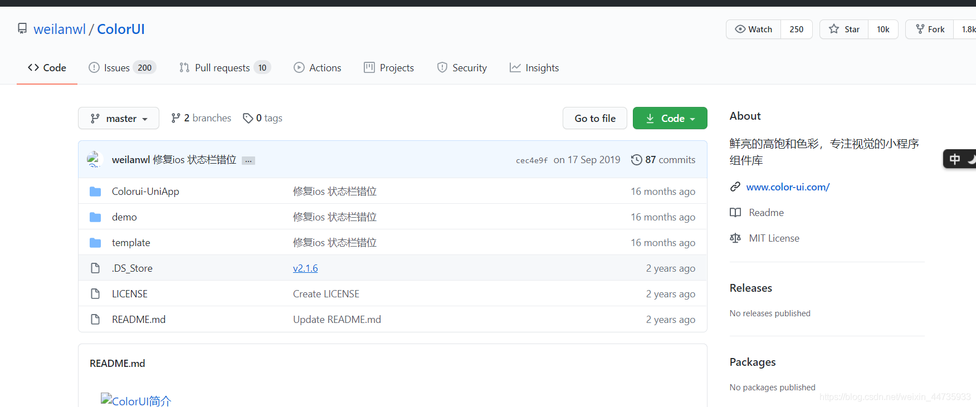Expand the green Code download dropdown
The width and height of the screenshot is (976, 407).
click(670, 118)
